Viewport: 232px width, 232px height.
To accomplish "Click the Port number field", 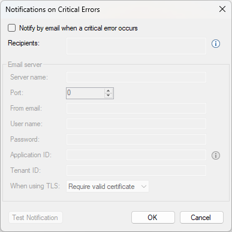I will coord(85,93).
